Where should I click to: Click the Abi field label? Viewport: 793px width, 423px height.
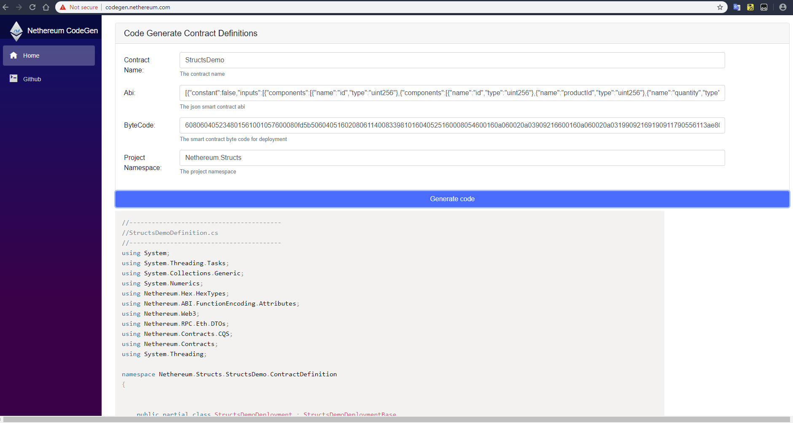click(x=129, y=93)
